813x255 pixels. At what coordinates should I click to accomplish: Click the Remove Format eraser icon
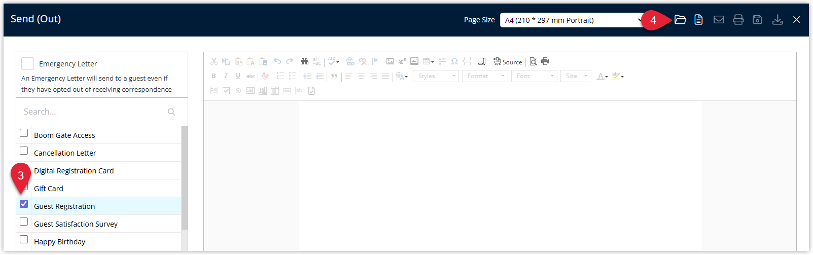pos(265,76)
